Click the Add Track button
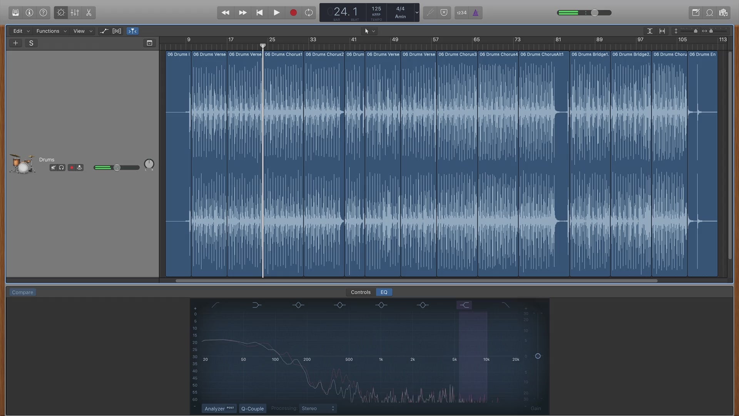This screenshot has width=739, height=416. [15, 43]
